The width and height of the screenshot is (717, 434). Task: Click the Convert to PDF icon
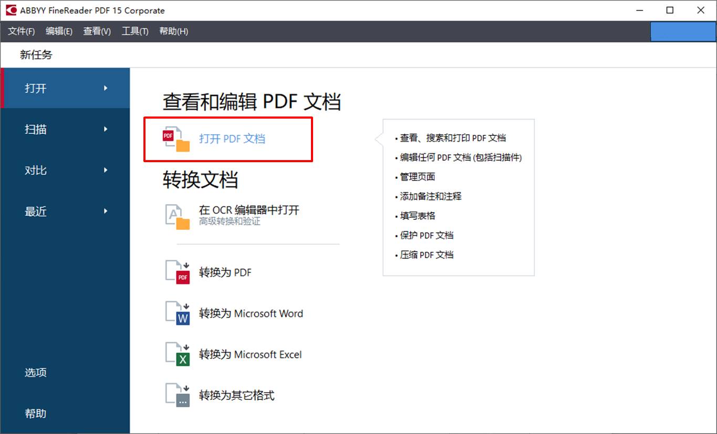[x=178, y=272]
